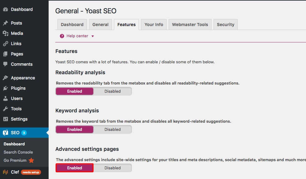Click the Dashboard gauge icon in sidebar

click(x=5, y=9)
